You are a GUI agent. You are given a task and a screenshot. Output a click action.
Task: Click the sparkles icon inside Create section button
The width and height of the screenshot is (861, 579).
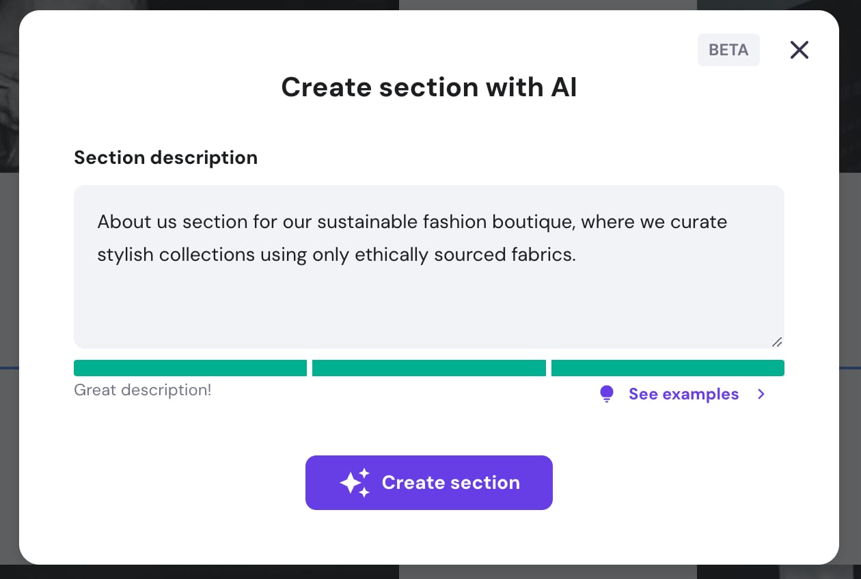355,483
